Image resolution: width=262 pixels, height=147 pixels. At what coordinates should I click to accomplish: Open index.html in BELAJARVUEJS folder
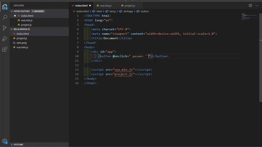pyautogui.click(x=23, y=33)
